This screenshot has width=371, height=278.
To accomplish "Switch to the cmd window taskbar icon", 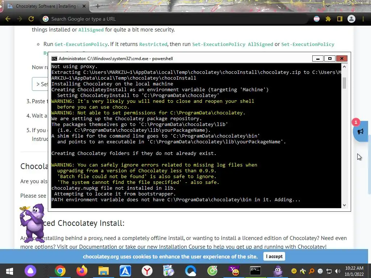I will pyautogui.click(x=255, y=271).
